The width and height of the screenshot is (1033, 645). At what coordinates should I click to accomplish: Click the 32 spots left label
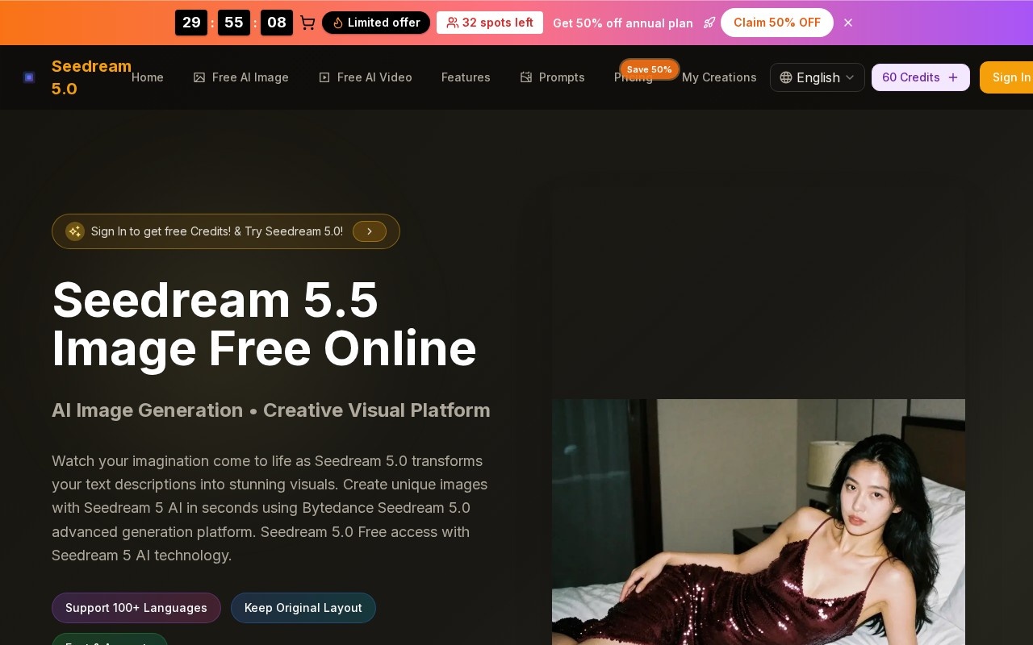[x=490, y=23]
